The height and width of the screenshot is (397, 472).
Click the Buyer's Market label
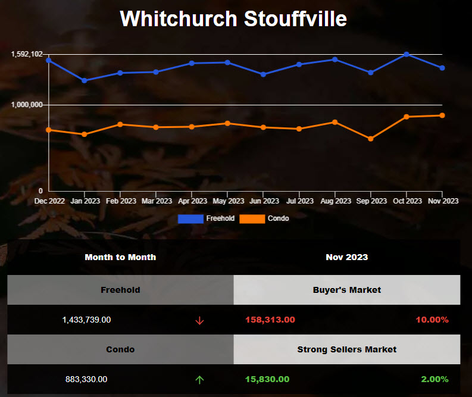pyautogui.click(x=346, y=290)
